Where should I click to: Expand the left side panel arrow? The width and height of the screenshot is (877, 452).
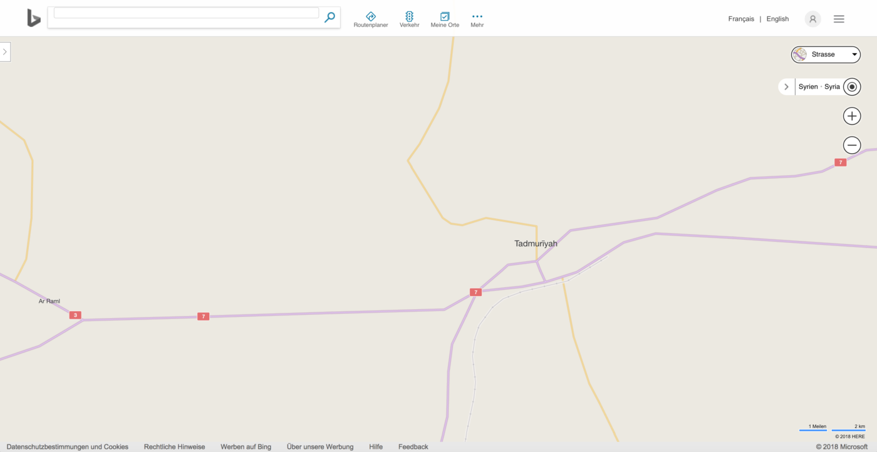5,51
